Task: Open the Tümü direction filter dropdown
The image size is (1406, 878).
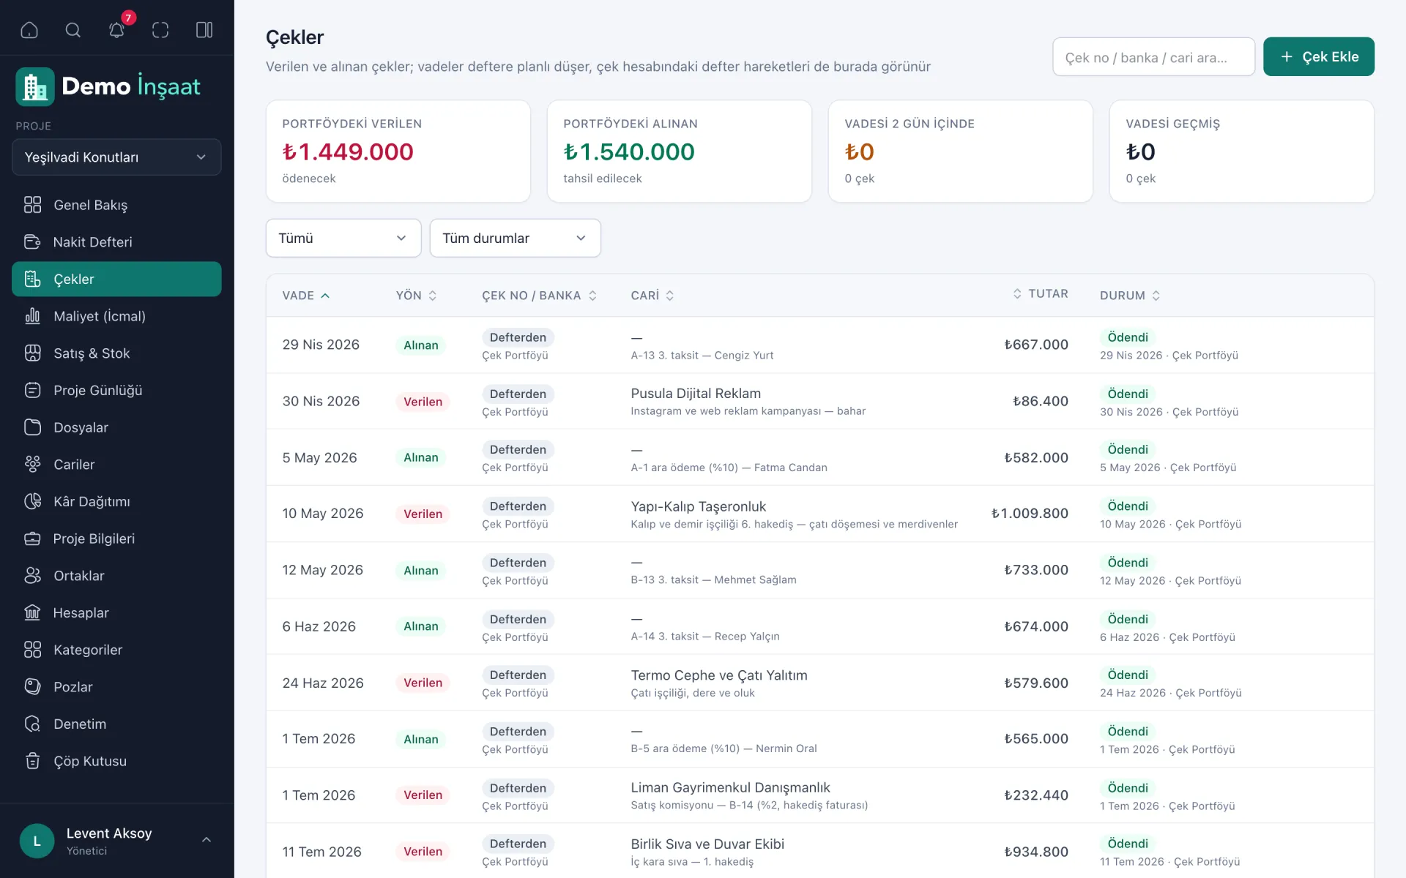Action: (343, 238)
